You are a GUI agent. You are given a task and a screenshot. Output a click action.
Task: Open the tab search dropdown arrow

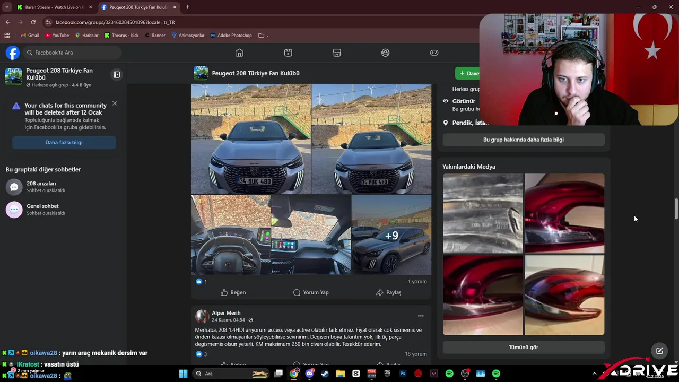click(x=6, y=7)
